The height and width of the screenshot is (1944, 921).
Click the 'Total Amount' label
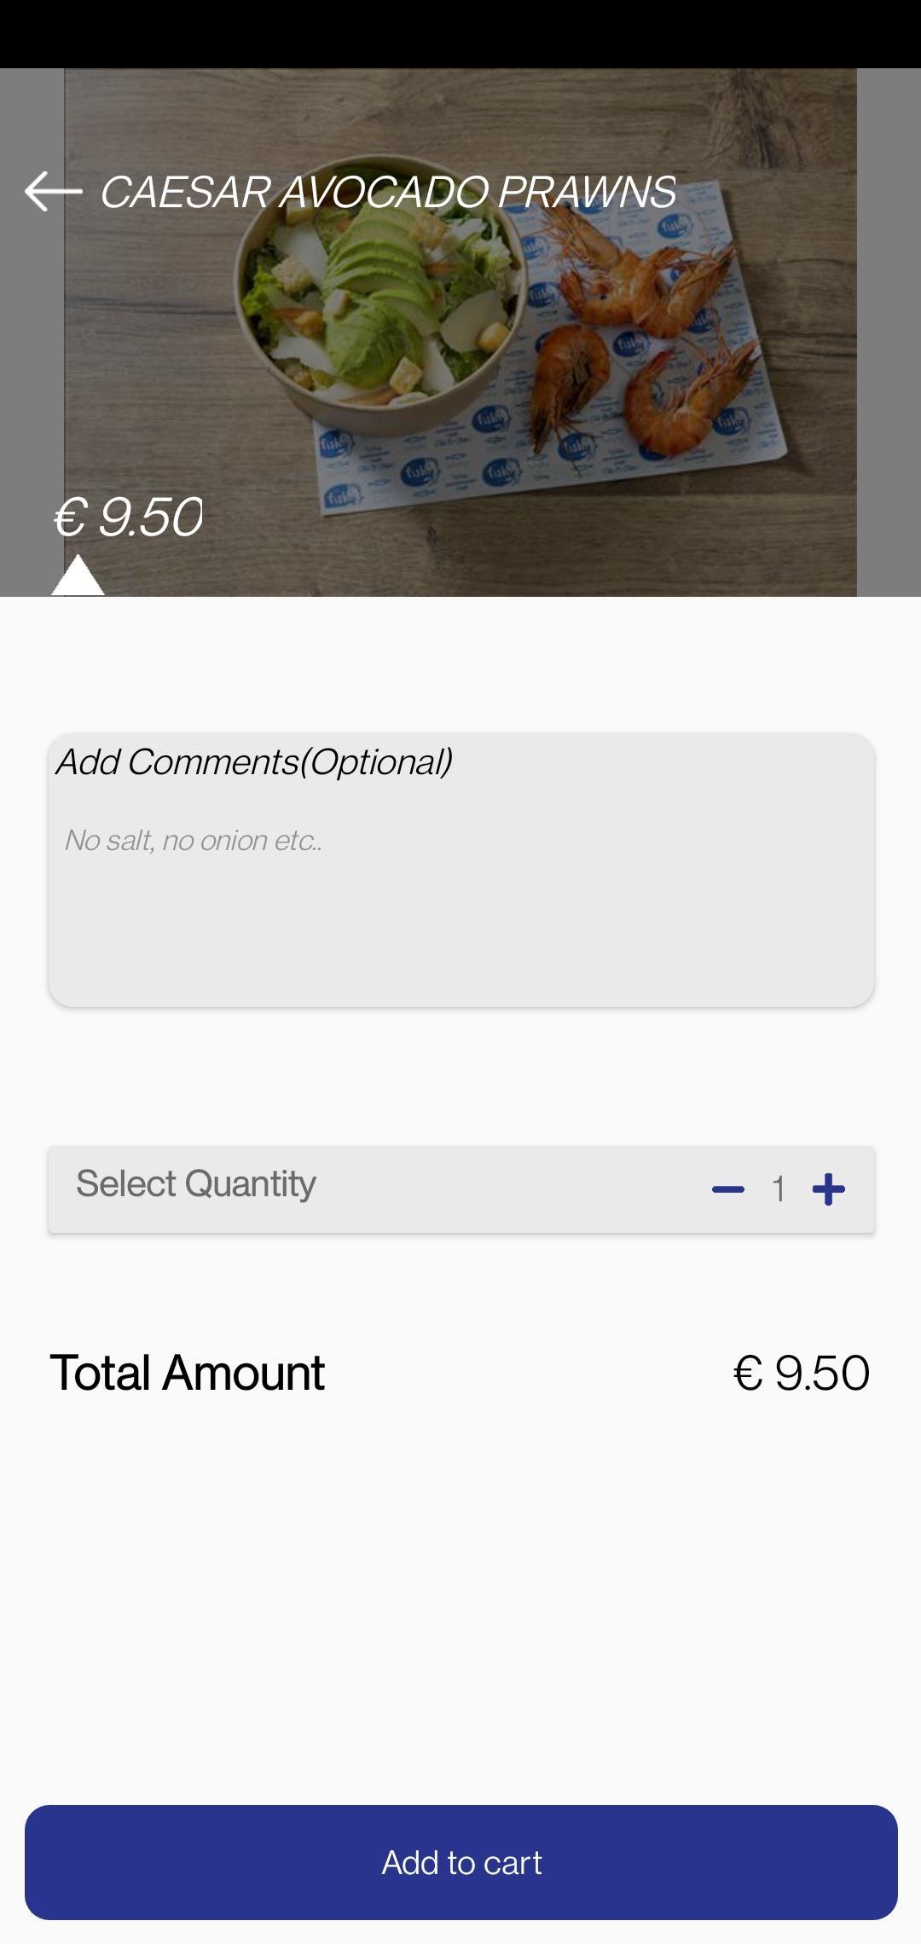[x=188, y=1373]
